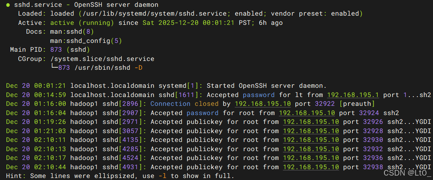Click the "6h ago" uptime text

coord(270,22)
